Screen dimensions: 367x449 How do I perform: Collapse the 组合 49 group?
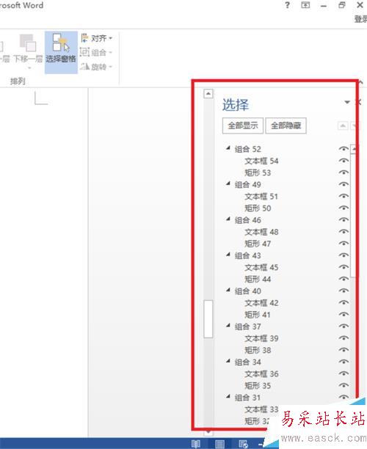(x=228, y=183)
